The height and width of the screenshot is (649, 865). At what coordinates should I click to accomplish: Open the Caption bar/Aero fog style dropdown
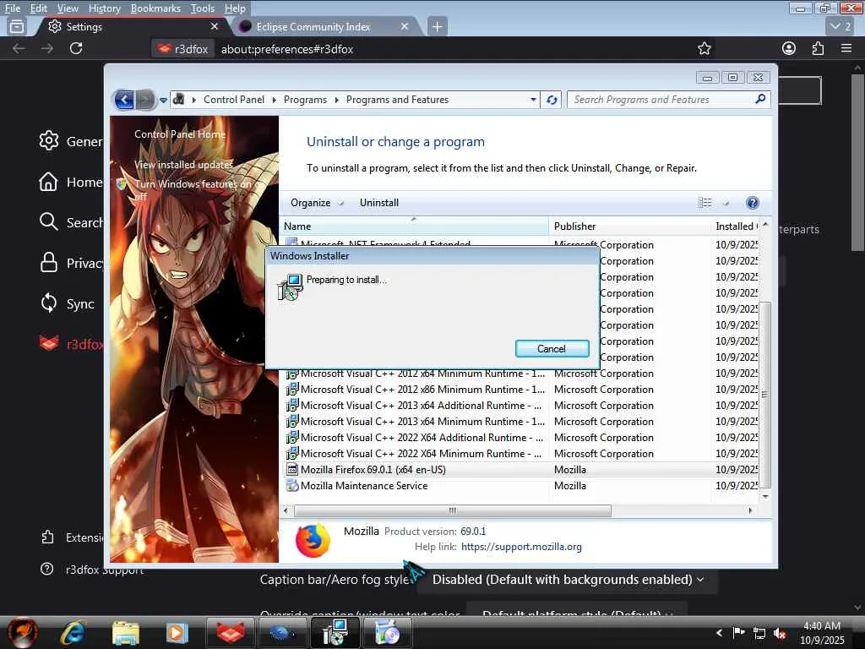coord(568,580)
